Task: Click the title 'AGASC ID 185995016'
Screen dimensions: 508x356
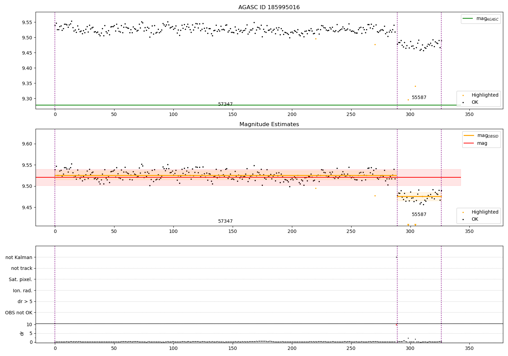Action: click(x=269, y=7)
